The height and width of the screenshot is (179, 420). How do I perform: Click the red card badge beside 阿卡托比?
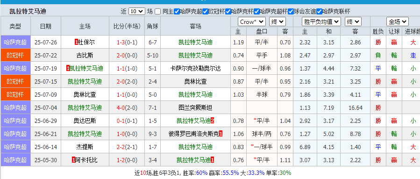74,160
